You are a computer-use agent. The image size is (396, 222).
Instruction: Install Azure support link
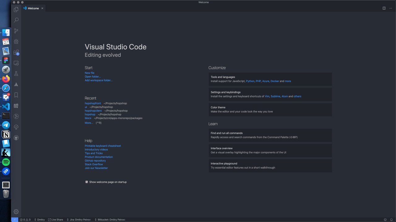point(265,81)
